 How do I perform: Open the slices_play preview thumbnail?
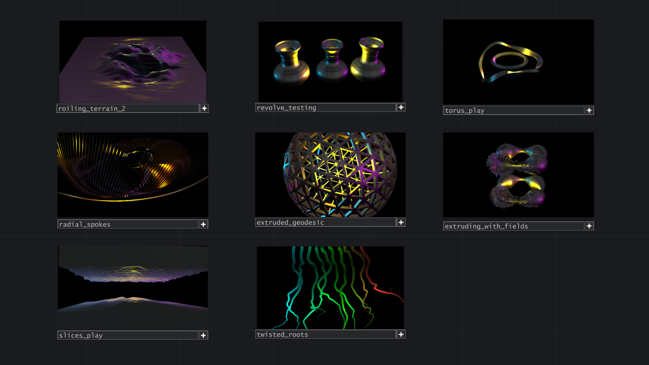click(133, 288)
